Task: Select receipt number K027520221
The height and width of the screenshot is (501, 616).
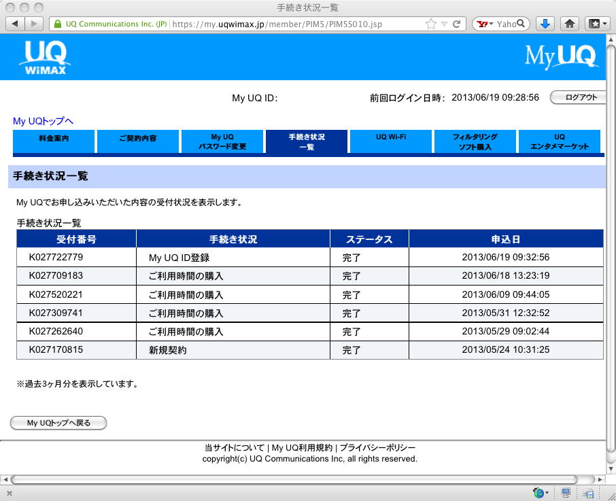Action: click(56, 294)
